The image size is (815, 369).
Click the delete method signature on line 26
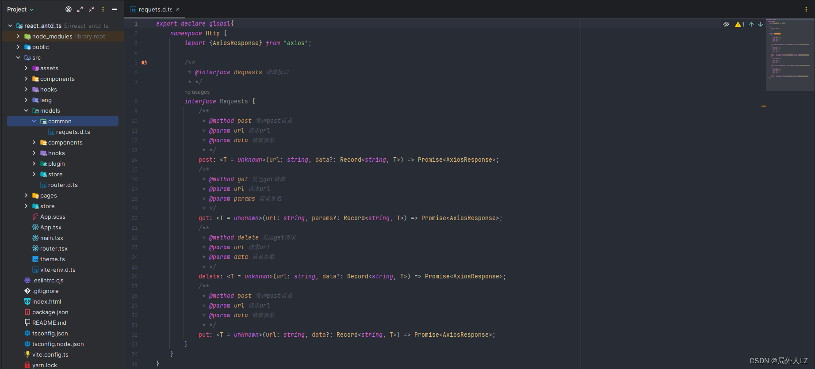(352, 276)
